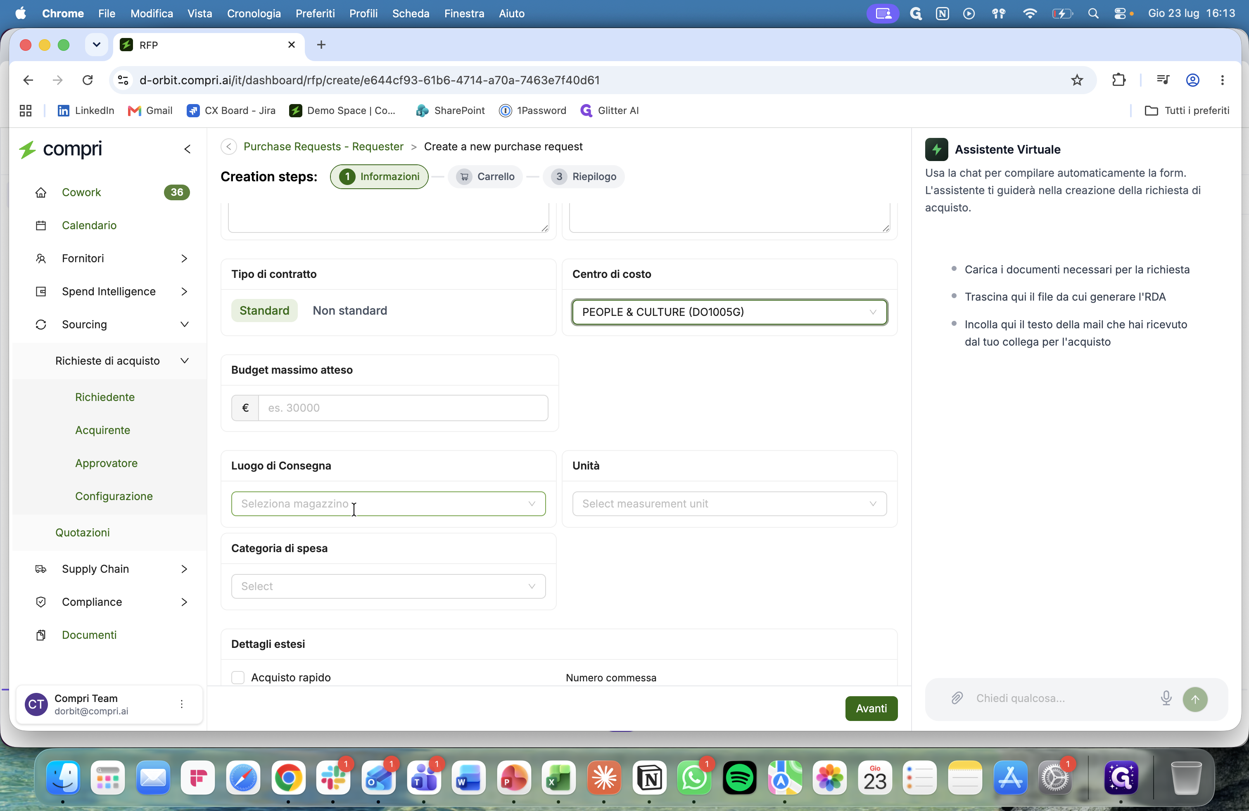Open Compri Team account options menu
1249x811 pixels.
pos(182,704)
